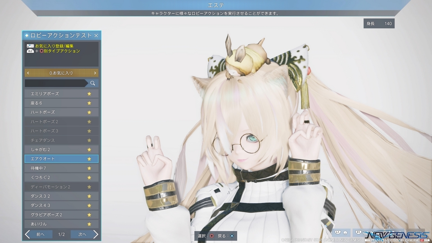
Task: Select 座る6 action
Action: (62, 103)
